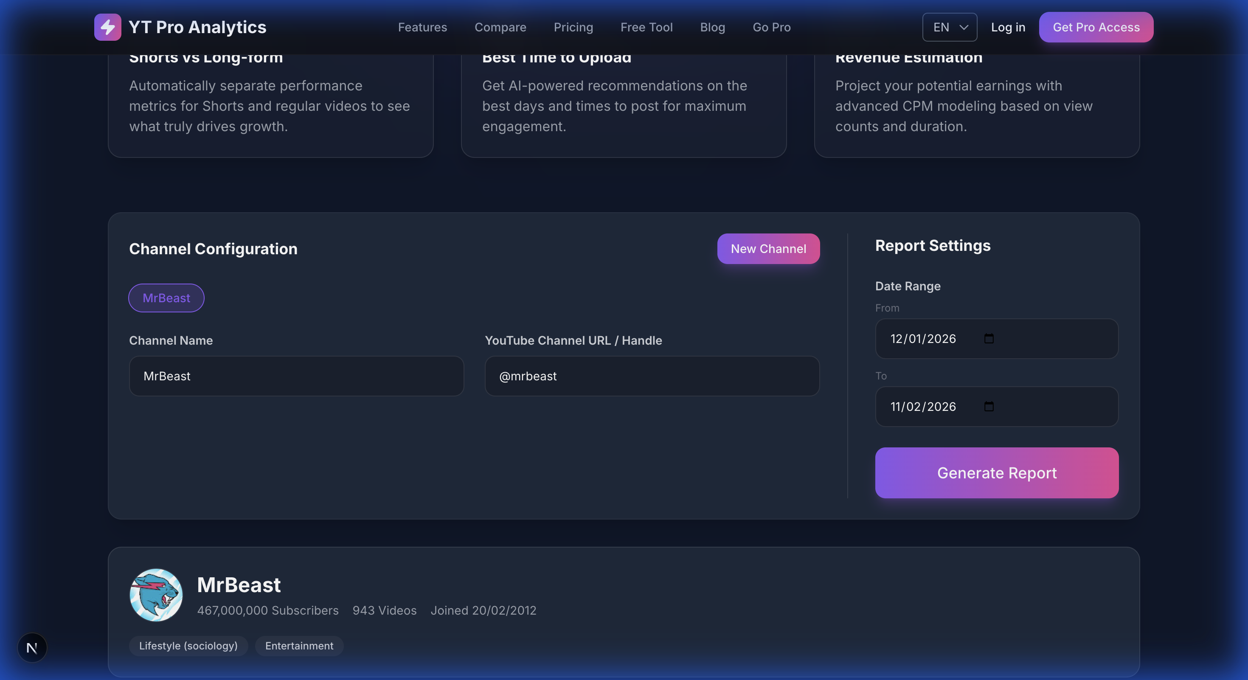Image resolution: width=1248 pixels, height=680 pixels.
Task: Click the Entertainment category tag
Action: [299, 646]
